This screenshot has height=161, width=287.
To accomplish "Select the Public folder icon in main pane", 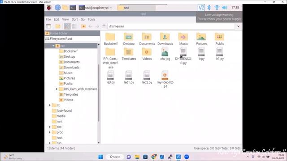I will [220, 39].
